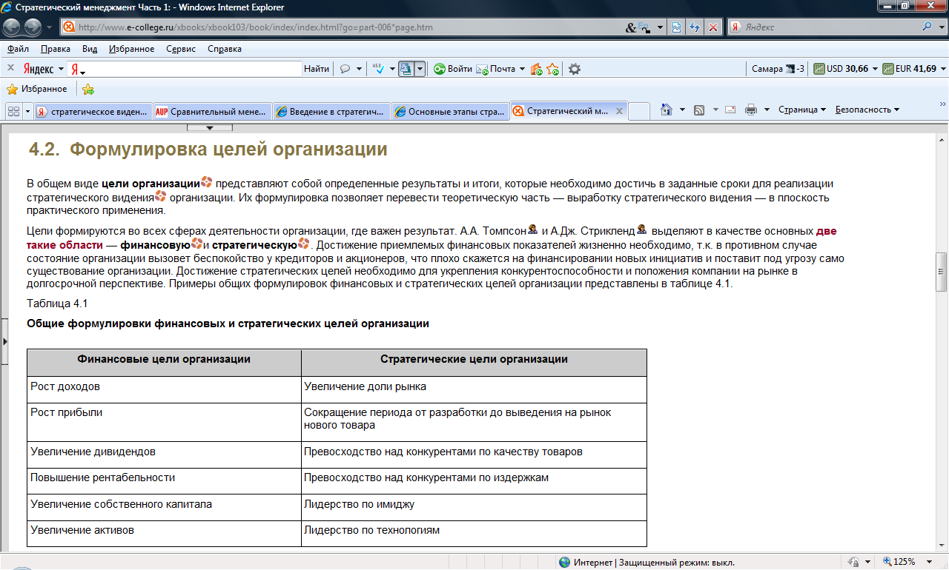Click the add-to-favorites-bar star icon
949x570 pixels.
click(88, 90)
